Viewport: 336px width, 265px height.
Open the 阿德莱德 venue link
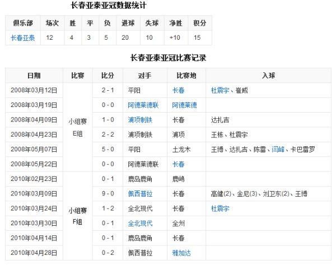click(x=184, y=105)
